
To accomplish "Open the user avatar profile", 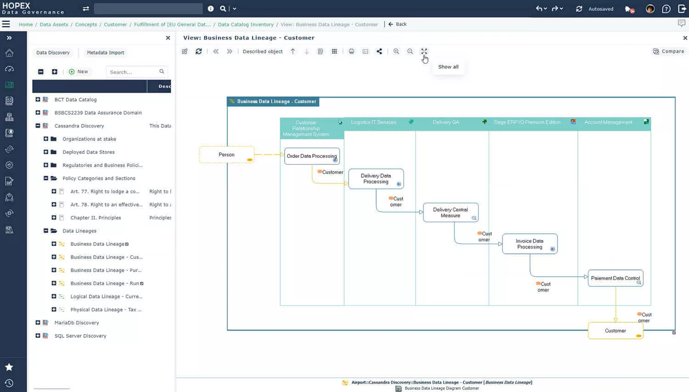I will [650, 9].
